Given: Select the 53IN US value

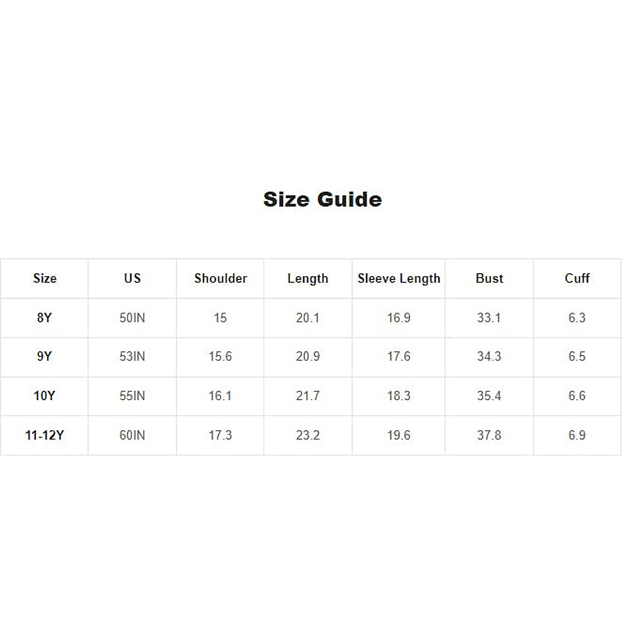Looking at the screenshot, I should click(132, 357).
